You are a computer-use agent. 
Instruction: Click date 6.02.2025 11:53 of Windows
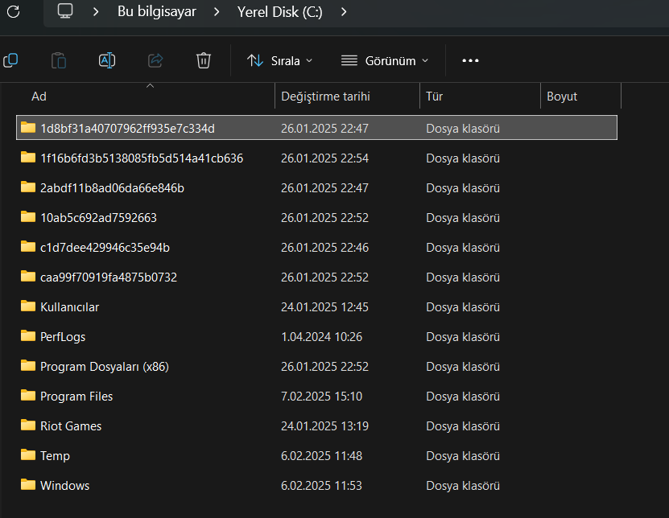pos(322,486)
